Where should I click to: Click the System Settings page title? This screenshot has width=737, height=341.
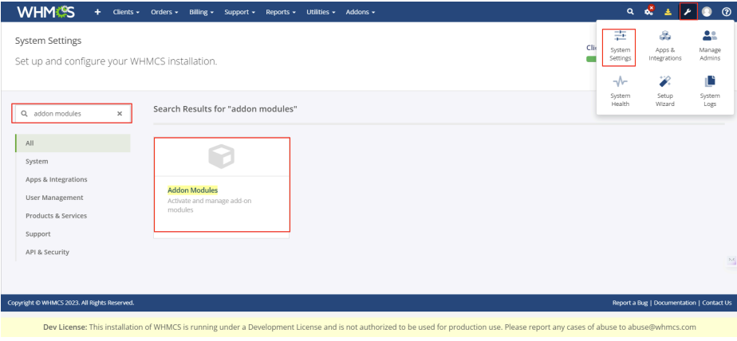click(x=48, y=41)
